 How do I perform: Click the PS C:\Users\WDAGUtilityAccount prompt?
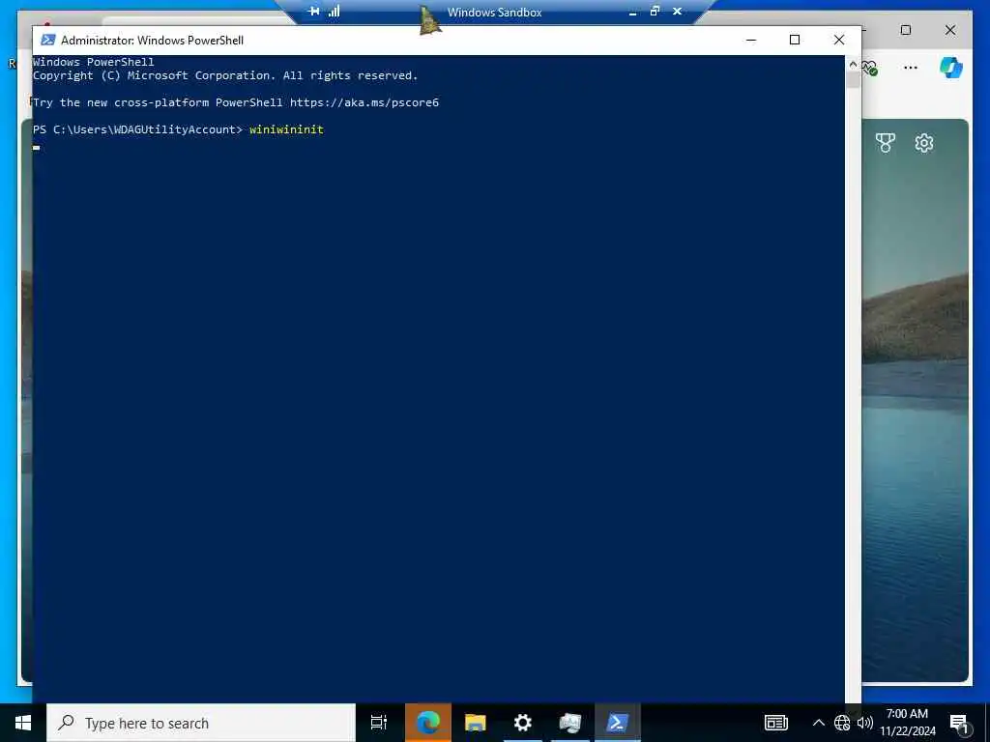[x=137, y=129]
